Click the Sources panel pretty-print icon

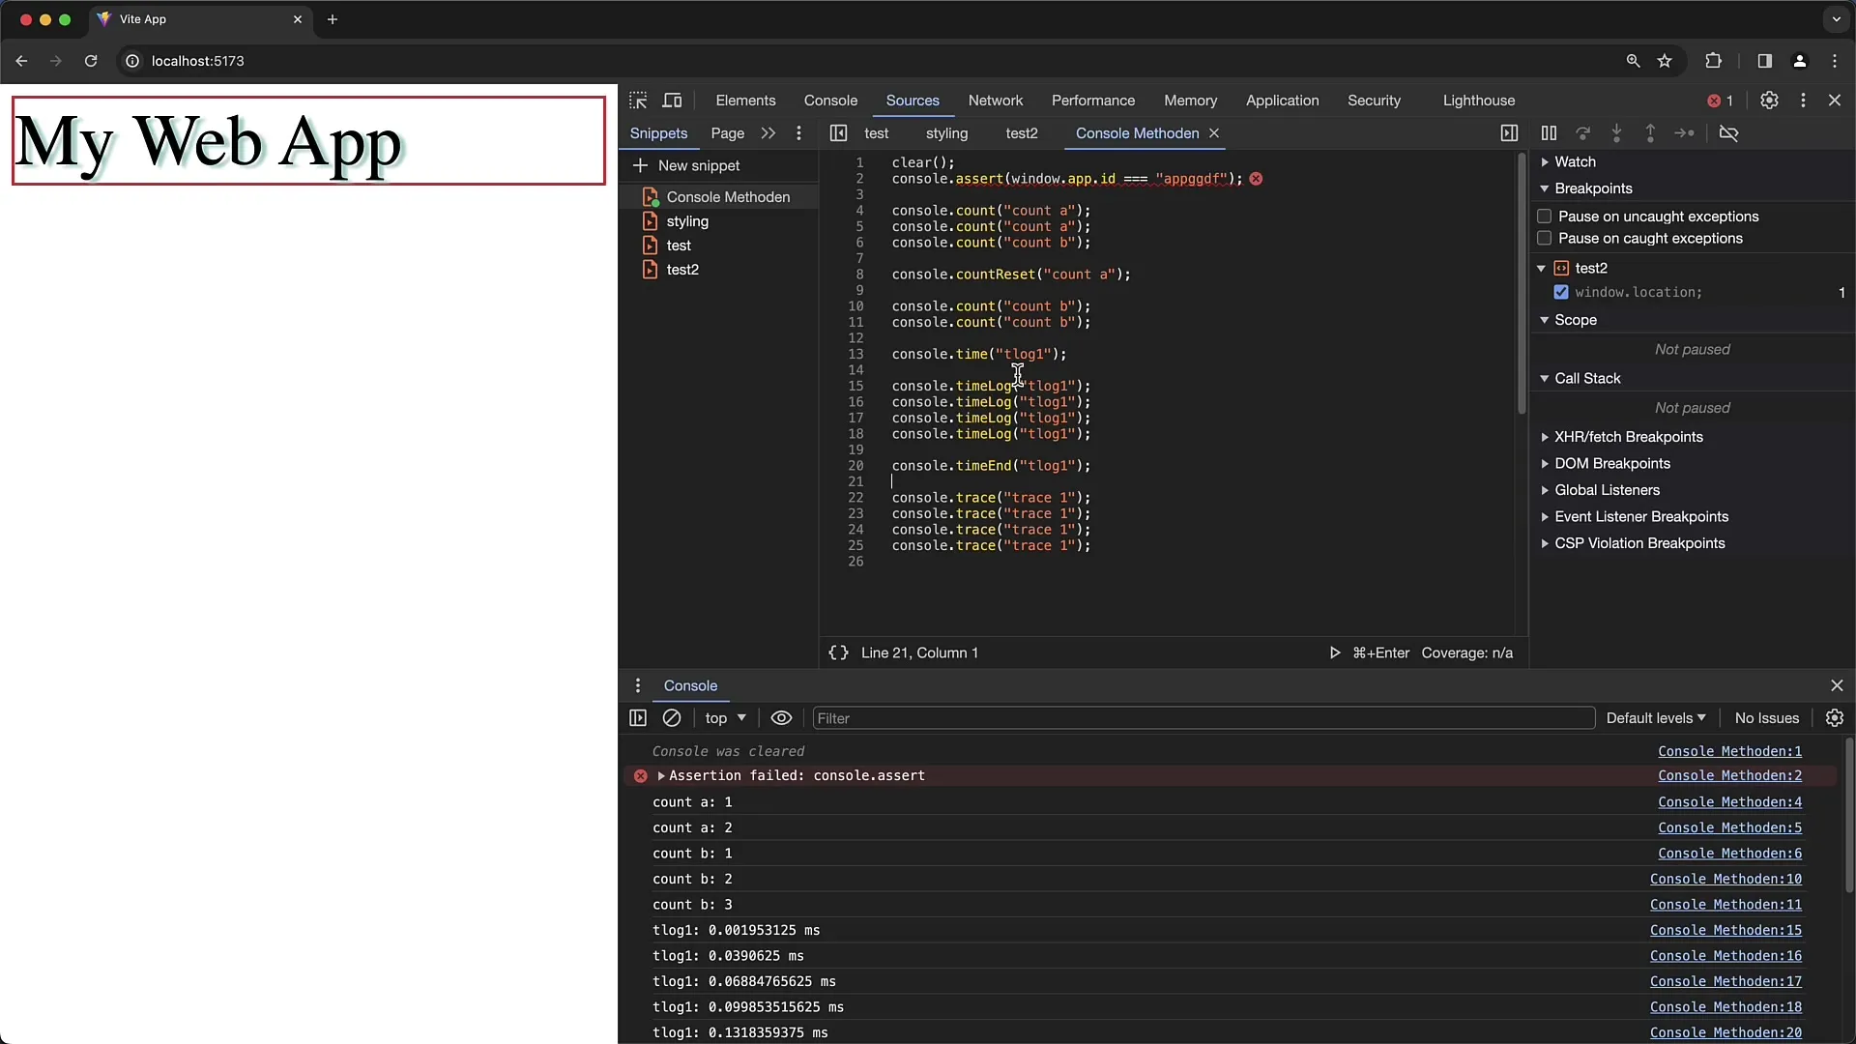(836, 652)
